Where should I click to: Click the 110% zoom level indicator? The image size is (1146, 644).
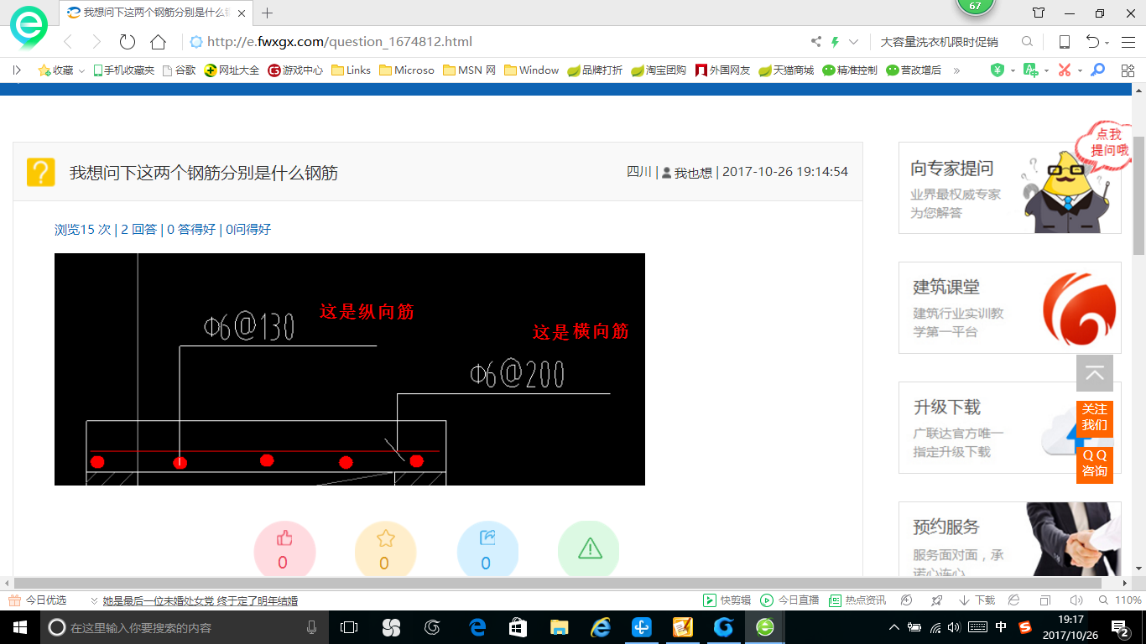pos(1121,600)
